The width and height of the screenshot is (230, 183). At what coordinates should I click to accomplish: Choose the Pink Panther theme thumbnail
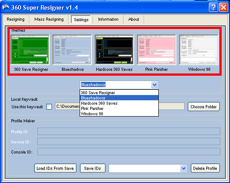pos(157,50)
